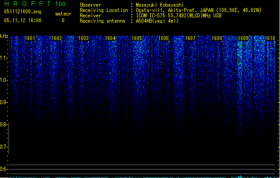Screen dimensions: 280x178
Task: Click the 0.9 kHz axis label
Action: tap(4, 102)
